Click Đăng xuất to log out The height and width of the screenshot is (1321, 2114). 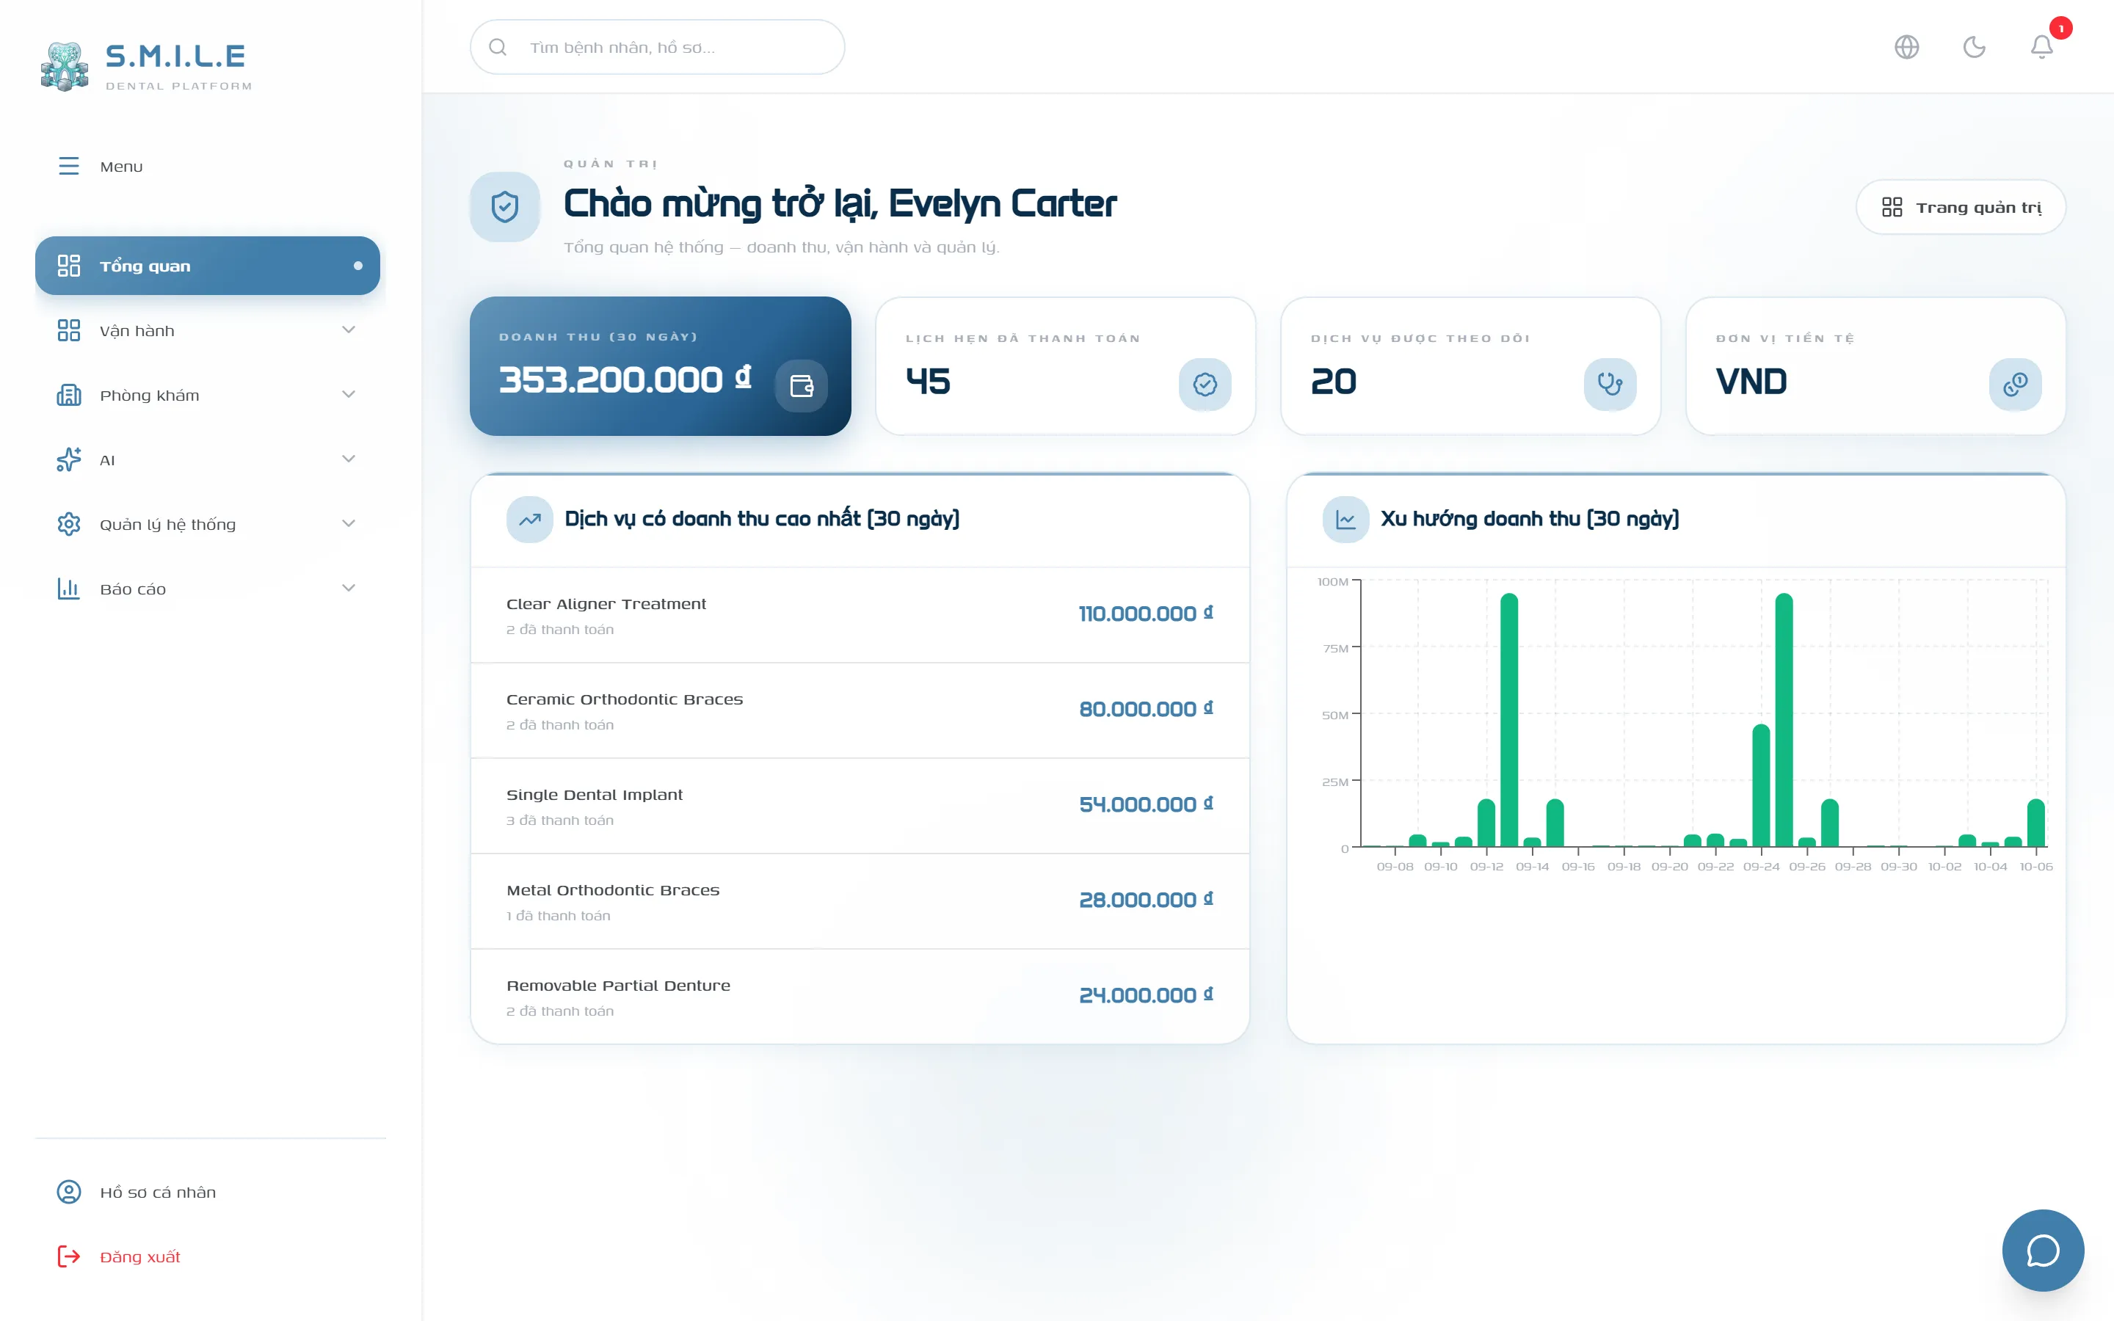click(x=207, y=1256)
